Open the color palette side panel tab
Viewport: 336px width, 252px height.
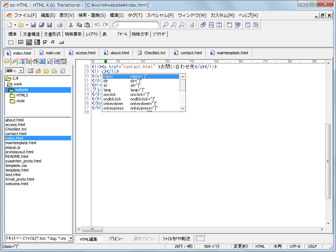(21, 62)
